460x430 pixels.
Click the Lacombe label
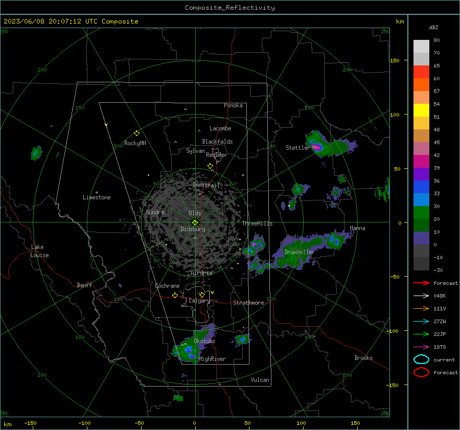[220, 128]
